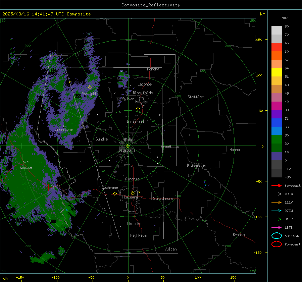
Task: Click the 18TS legend text
Action: pos(289,228)
